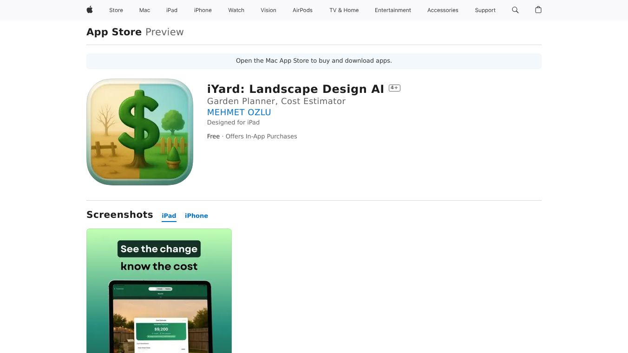
Task: Click the iYard app icon
Action: click(x=140, y=132)
